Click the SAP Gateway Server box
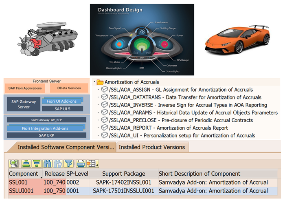The width and height of the screenshot is (285, 203). 24,104
